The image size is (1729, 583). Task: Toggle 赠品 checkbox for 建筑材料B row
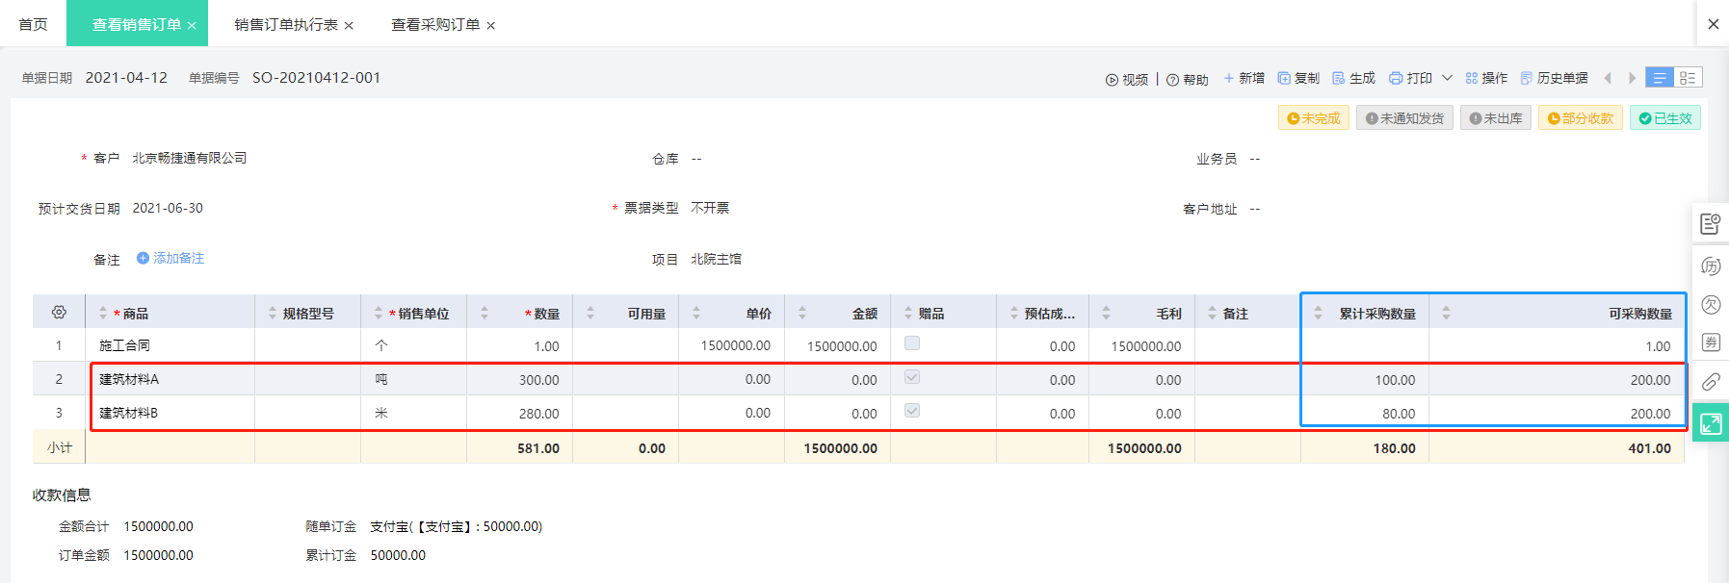tap(912, 411)
